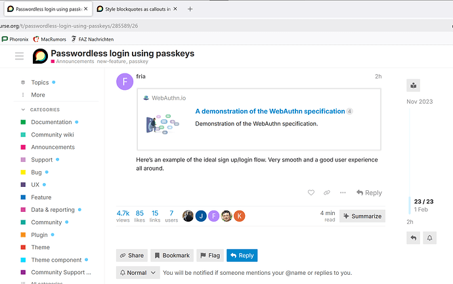
Task: Open the MacRumors bookmark
Action: point(50,39)
